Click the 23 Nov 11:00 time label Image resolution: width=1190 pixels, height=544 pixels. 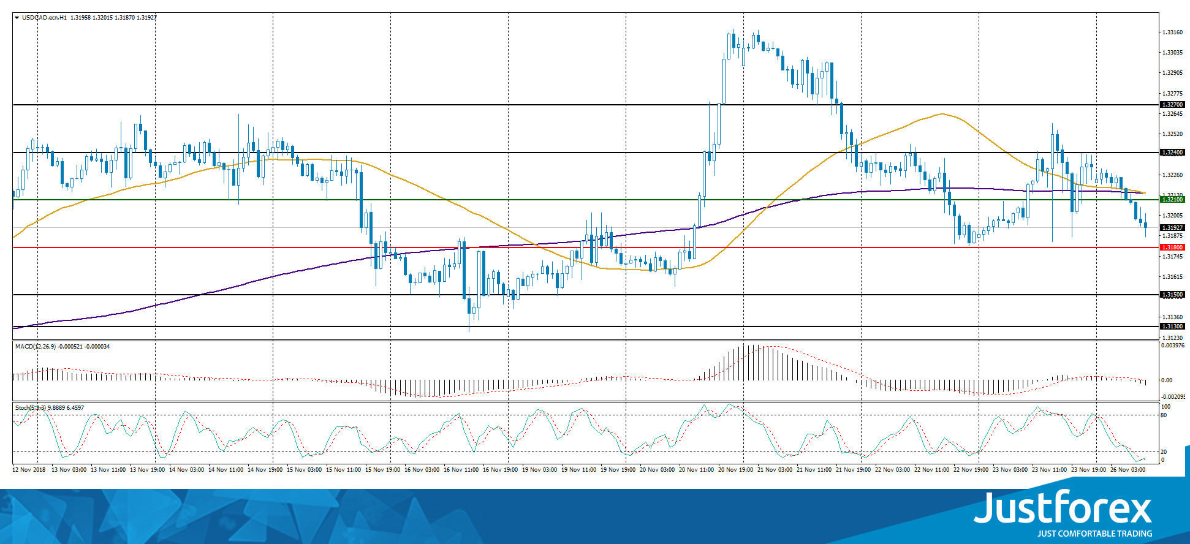(x=1049, y=470)
